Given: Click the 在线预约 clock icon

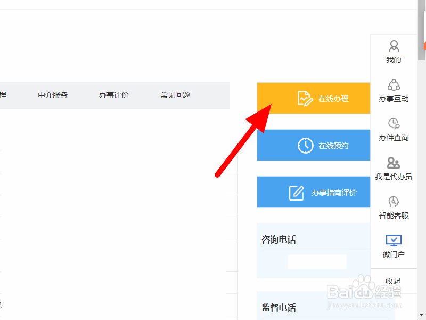Looking at the screenshot, I should point(305,146).
